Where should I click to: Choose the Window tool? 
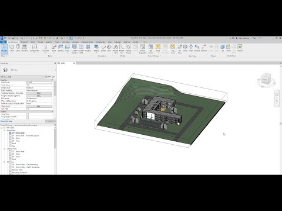[25, 48]
